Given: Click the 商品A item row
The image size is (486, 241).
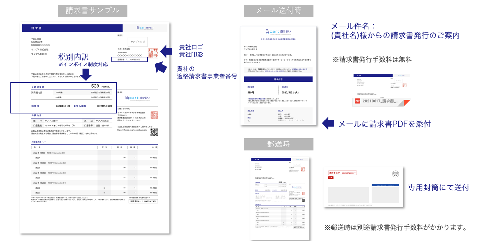Looking at the screenshot, I should [95, 157].
